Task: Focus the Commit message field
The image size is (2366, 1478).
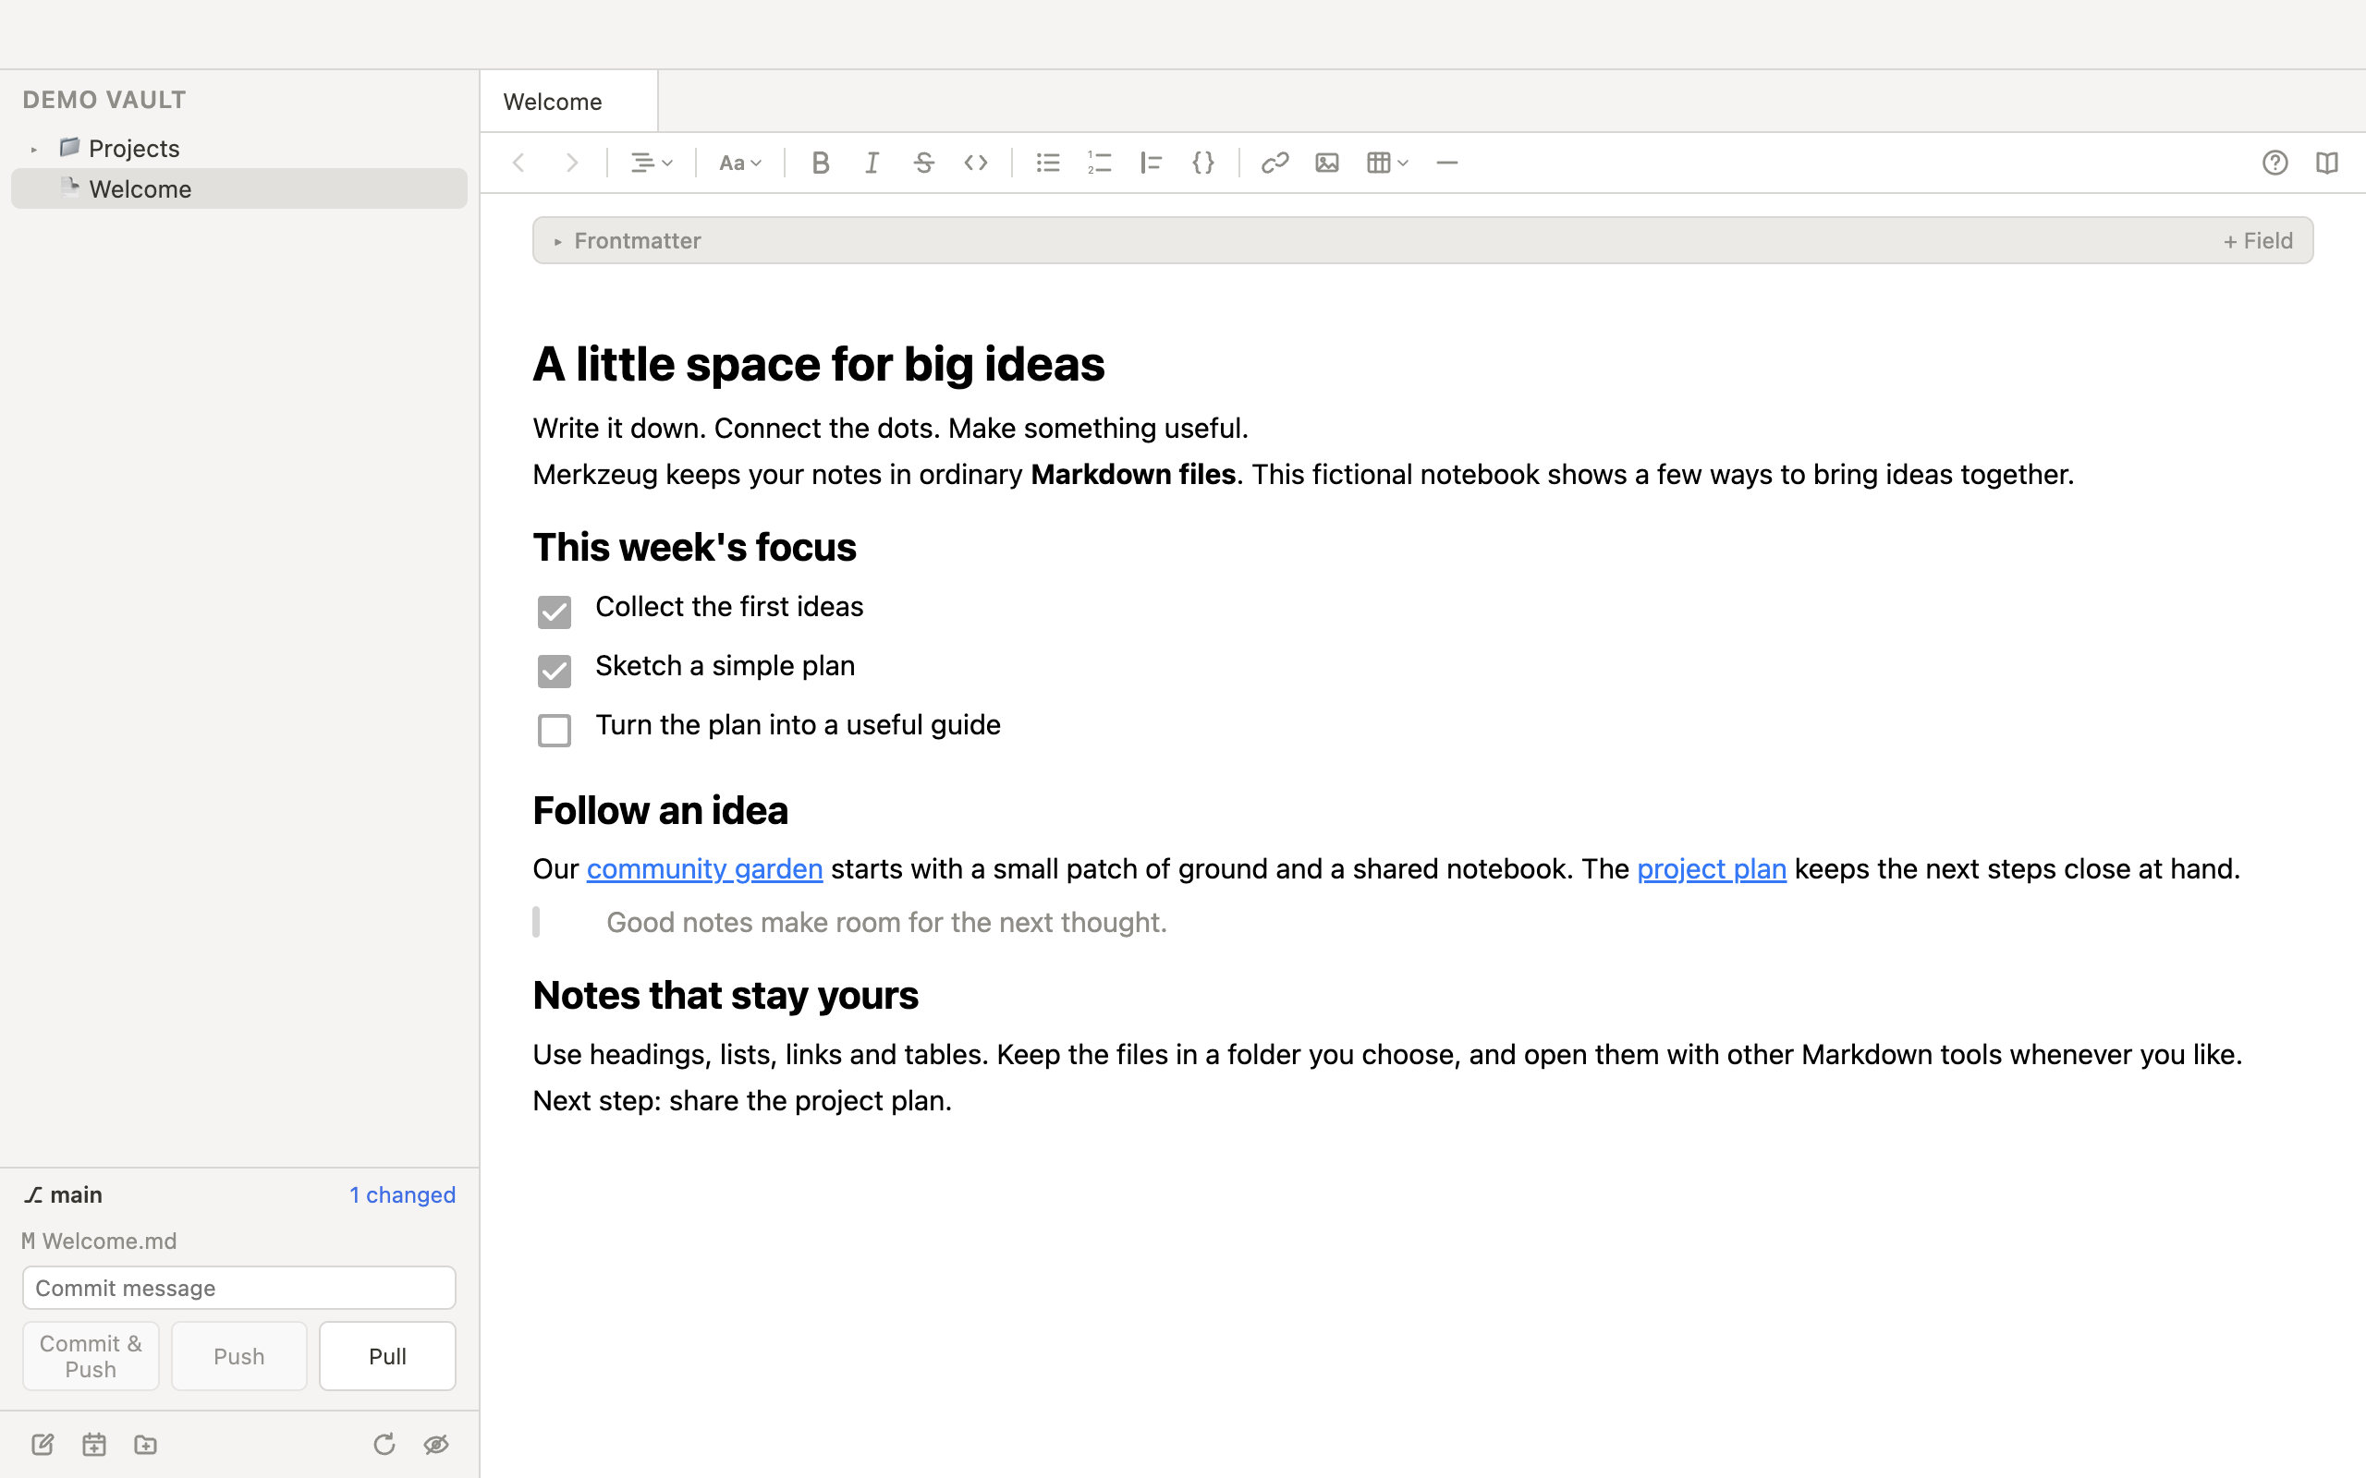Action: tap(238, 1288)
